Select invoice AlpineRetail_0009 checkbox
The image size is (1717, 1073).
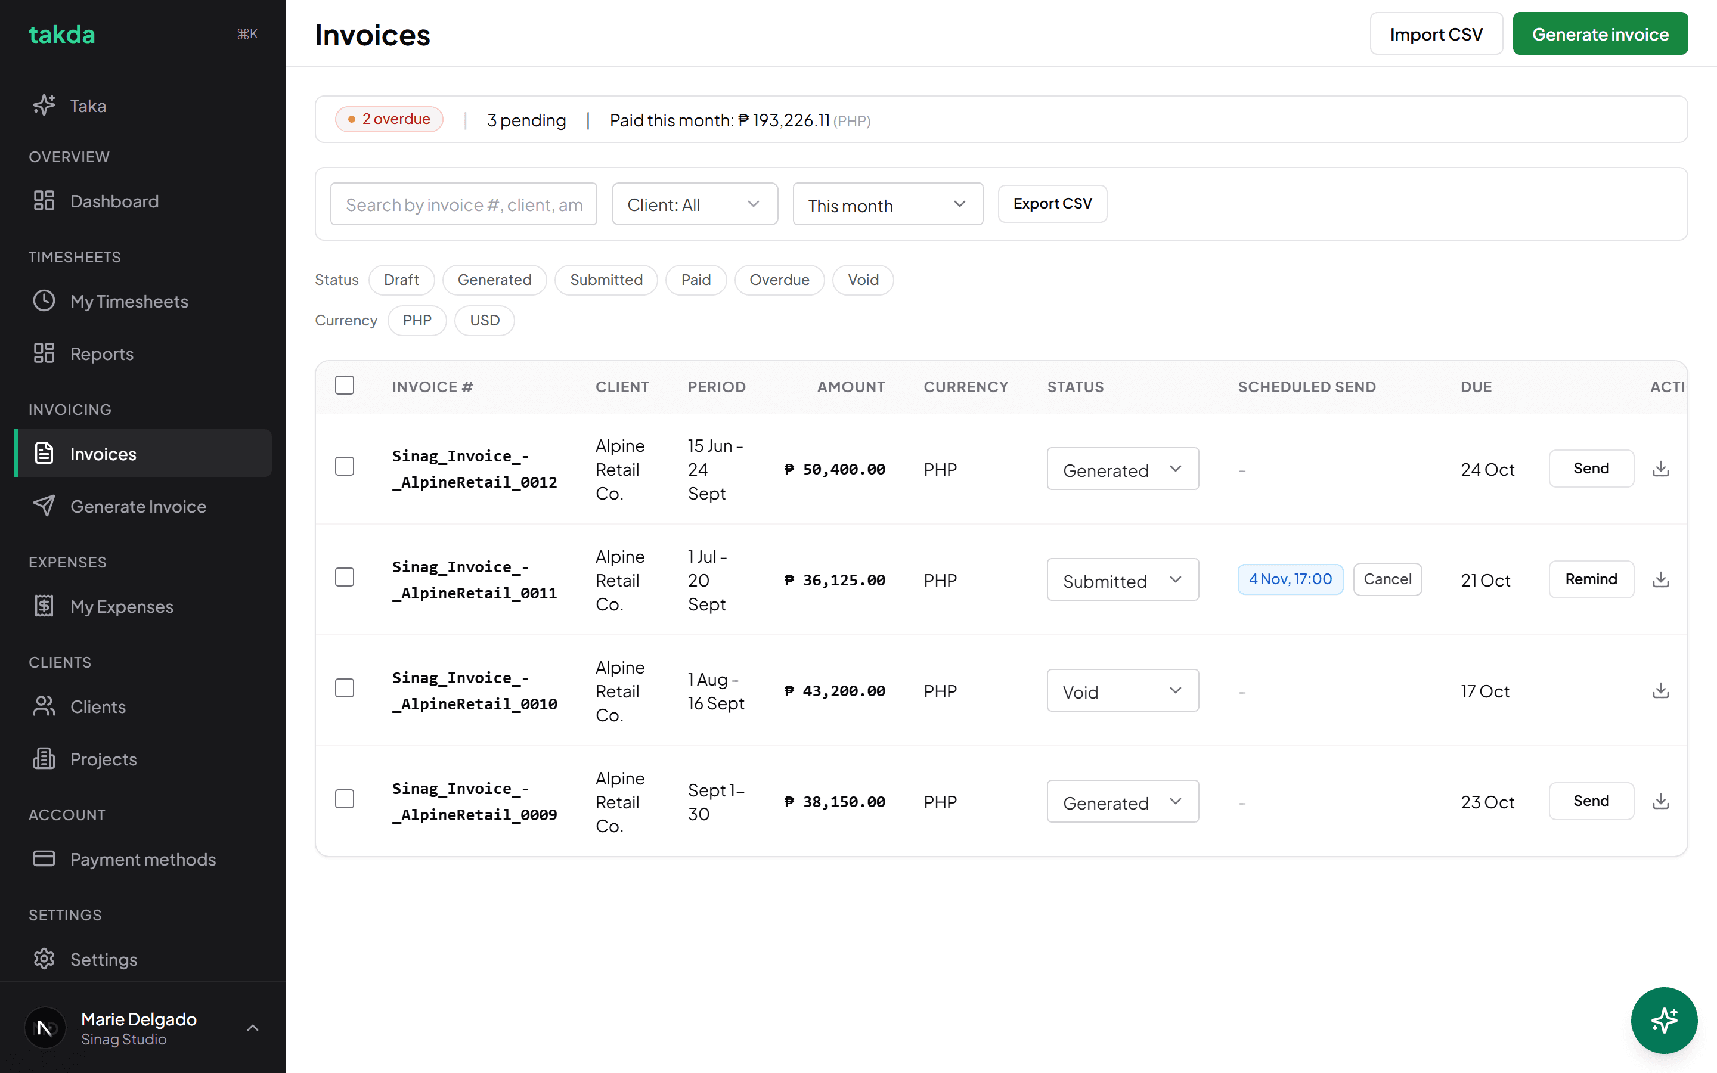345,799
